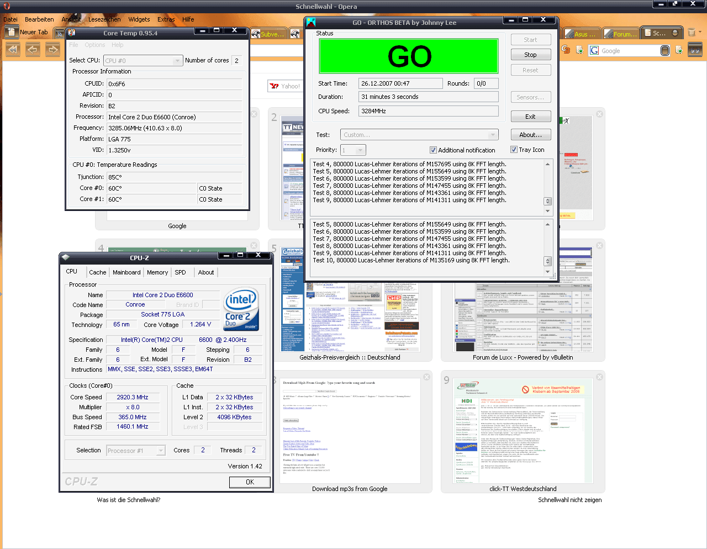Open the closed tabs trash can in Opera
This screenshot has width=707, height=549.
click(x=691, y=33)
